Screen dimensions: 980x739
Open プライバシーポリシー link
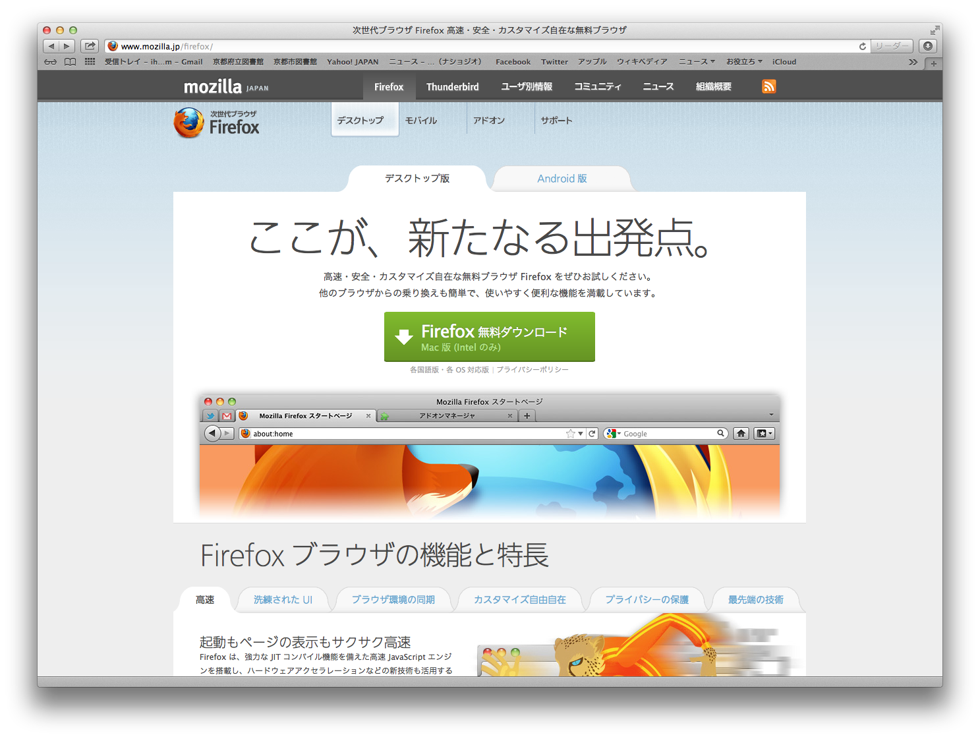tap(533, 370)
